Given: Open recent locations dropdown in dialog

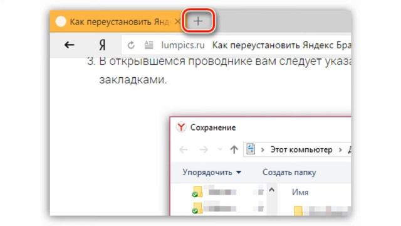Looking at the screenshot, I should 220,149.
